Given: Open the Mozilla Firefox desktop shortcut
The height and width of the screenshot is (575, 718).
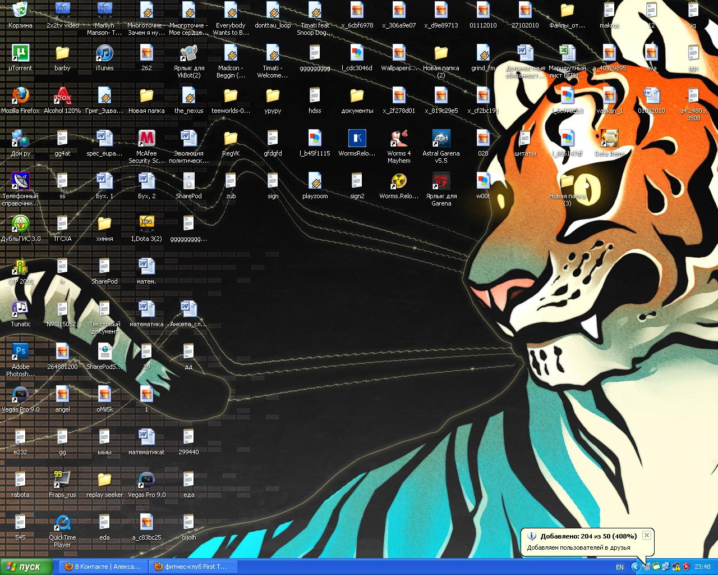Looking at the screenshot, I should tap(20, 97).
